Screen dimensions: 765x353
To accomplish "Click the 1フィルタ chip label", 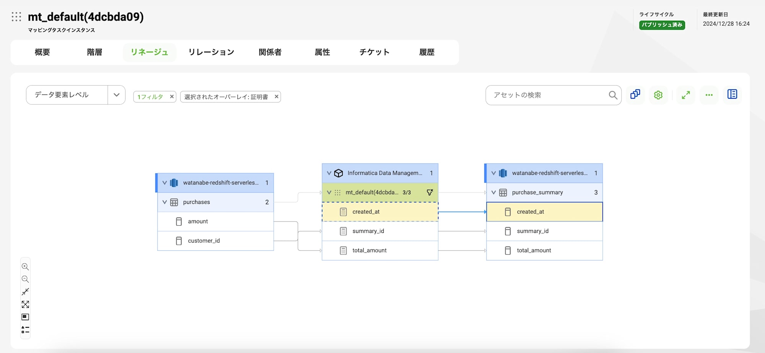I will tap(150, 97).
